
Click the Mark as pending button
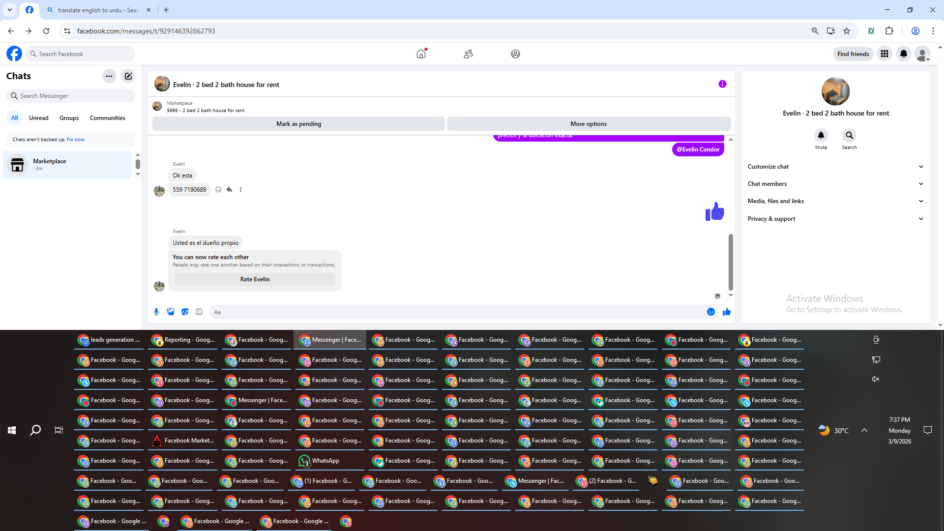click(298, 124)
